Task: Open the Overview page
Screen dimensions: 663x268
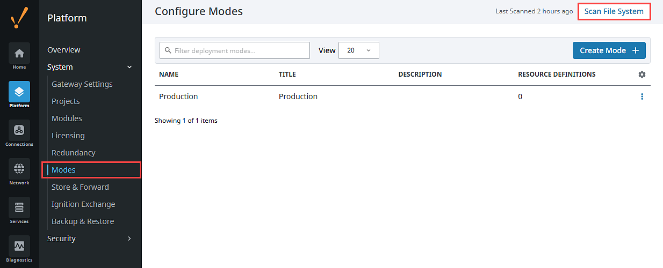Action: tap(64, 50)
